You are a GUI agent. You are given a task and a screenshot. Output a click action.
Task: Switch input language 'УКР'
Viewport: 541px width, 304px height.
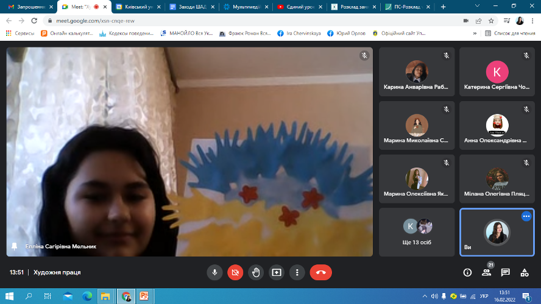[x=484, y=296]
